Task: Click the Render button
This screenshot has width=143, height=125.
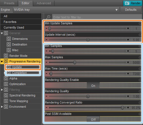Action: click(x=133, y=3)
